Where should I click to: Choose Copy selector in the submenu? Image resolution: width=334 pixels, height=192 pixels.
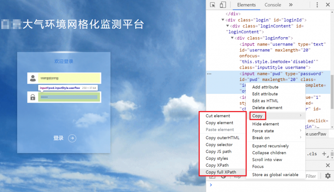click(x=219, y=144)
